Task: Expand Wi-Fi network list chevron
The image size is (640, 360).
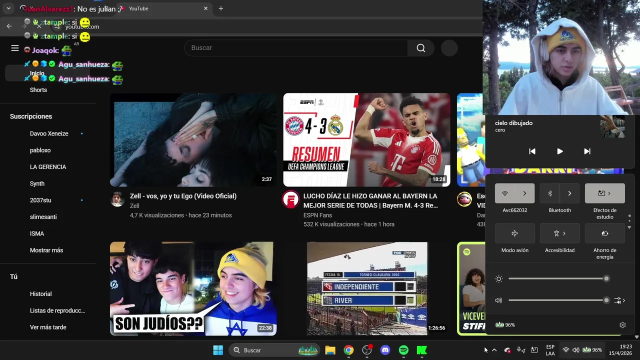Action: click(524, 193)
